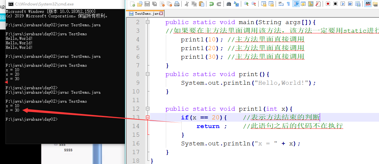Viewport: 379px width, 164px height.
Task: Collapse main method fold at line 2
Action: tap(147, 22)
